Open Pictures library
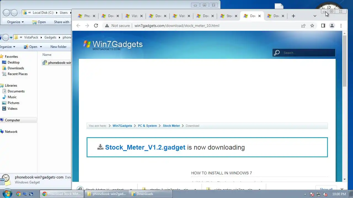The width and height of the screenshot is (353, 198). [x=13, y=103]
